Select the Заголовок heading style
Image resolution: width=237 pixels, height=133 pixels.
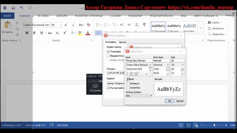(189, 28)
